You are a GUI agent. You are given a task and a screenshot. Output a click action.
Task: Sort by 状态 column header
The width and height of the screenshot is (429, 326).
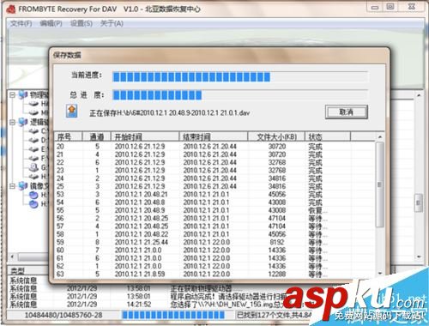(328, 137)
